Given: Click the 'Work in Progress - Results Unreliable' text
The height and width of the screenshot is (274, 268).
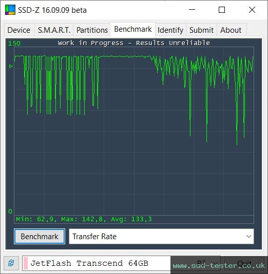Looking at the screenshot, I should pyautogui.click(x=134, y=43).
